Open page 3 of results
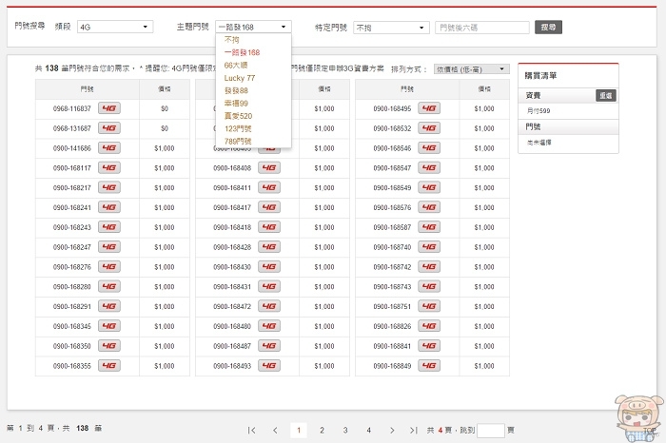 (x=345, y=431)
